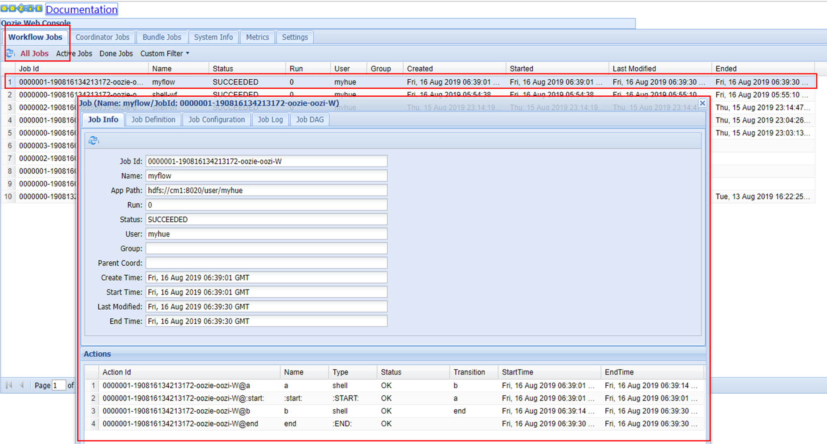The height and width of the screenshot is (444, 827).
Task: Close the myflow job dialog
Action: point(702,103)
